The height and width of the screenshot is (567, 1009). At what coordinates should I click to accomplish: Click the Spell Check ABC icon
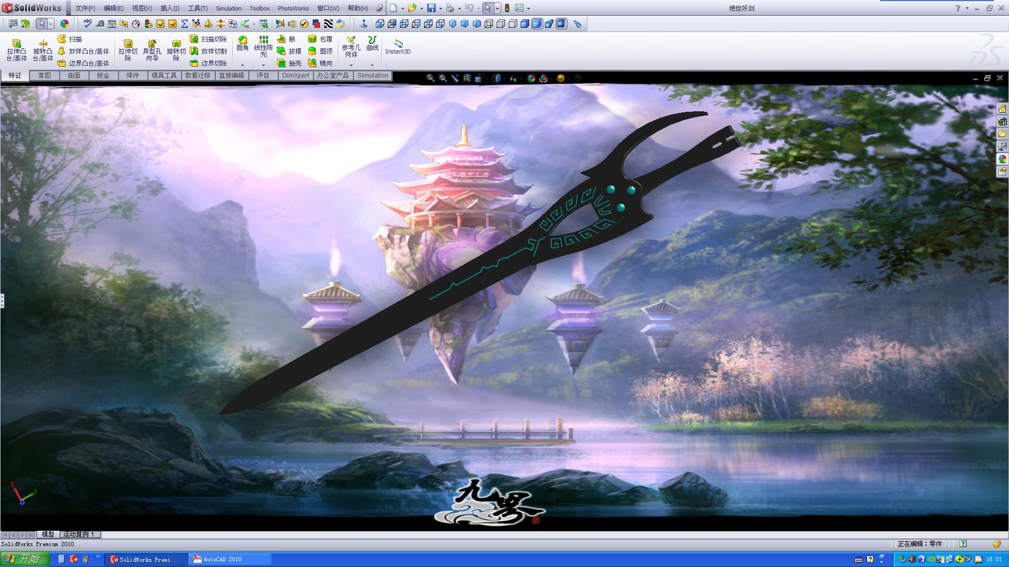click(87, 24)
